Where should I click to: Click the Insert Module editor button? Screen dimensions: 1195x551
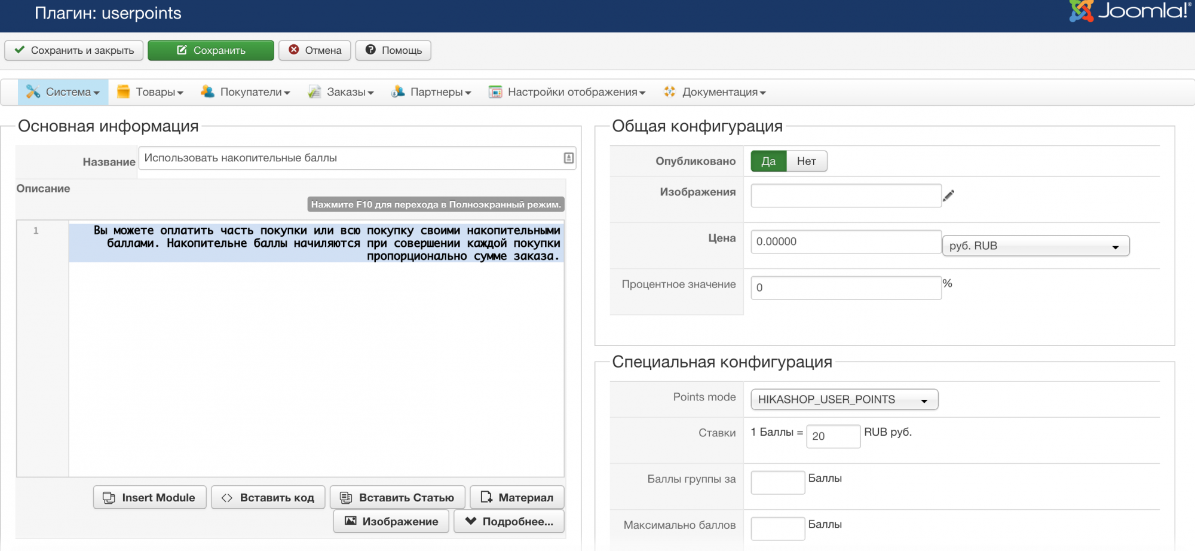149,498
